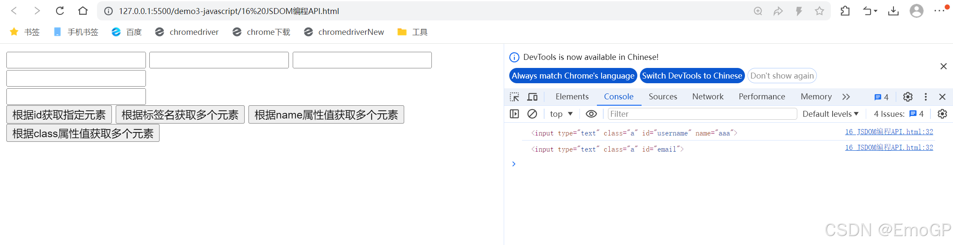Clear console with the ban icon
Screen dimensions: 953x245
532,114
